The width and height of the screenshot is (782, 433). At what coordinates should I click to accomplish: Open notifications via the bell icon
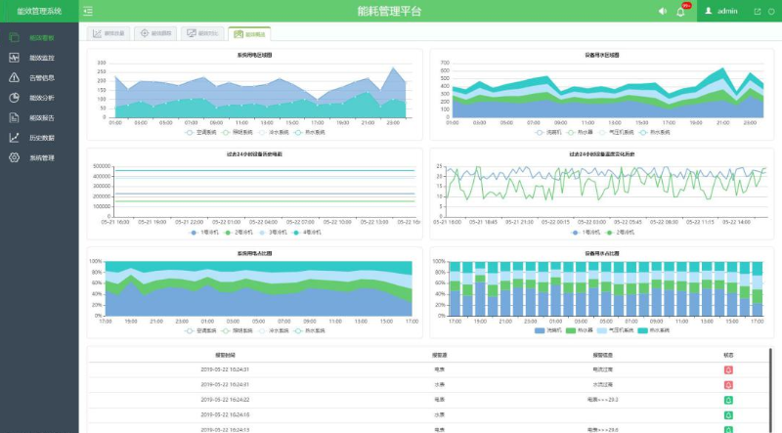(x=680, y=12)
